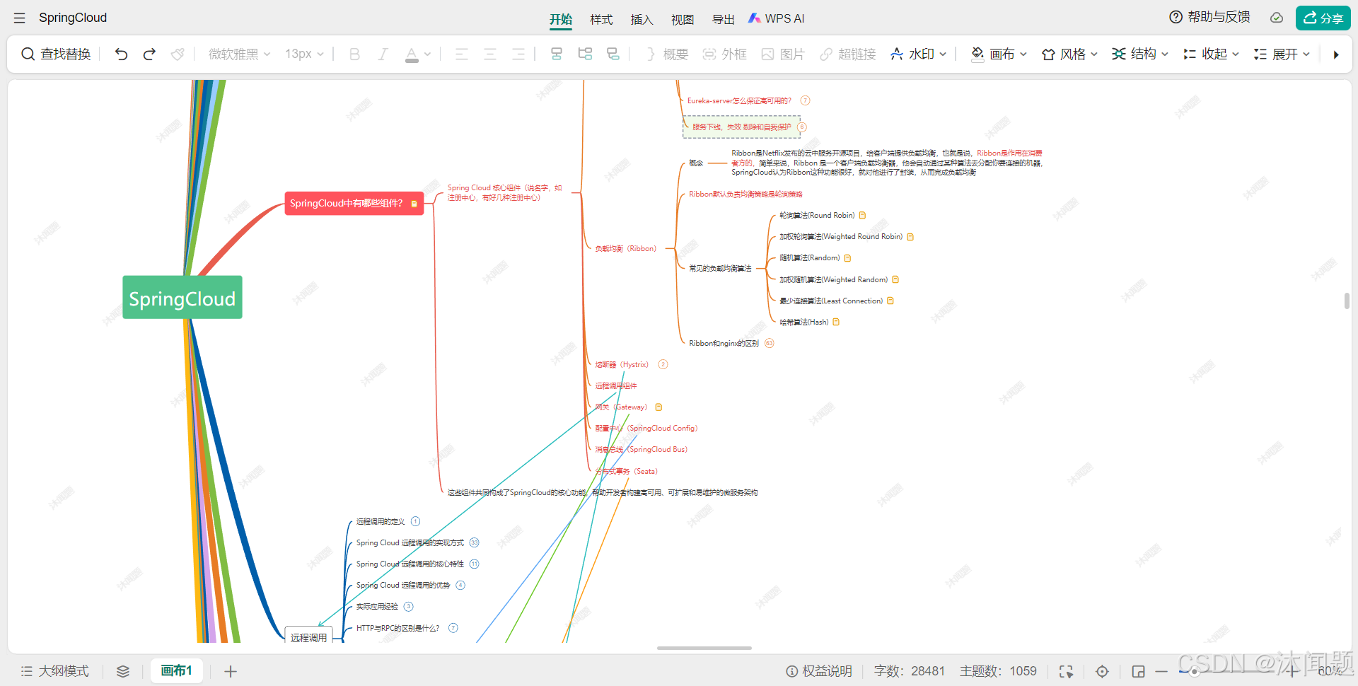Switch to the 样式 tab

(601, 19)
